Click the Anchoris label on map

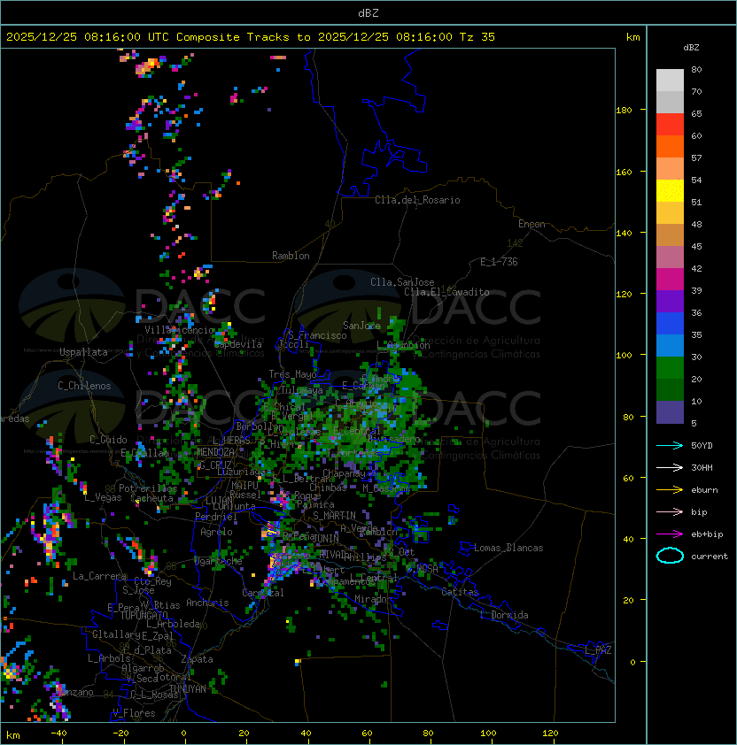(207, 603)
